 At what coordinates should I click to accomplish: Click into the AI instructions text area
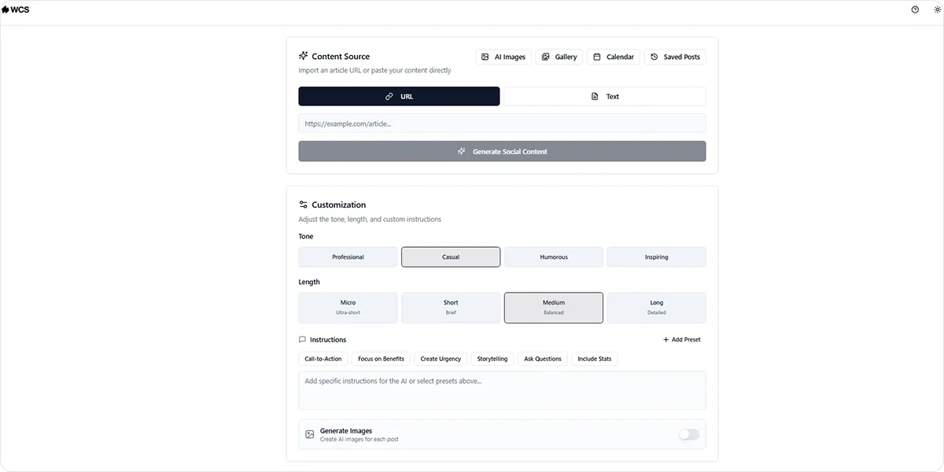[502, 390]
